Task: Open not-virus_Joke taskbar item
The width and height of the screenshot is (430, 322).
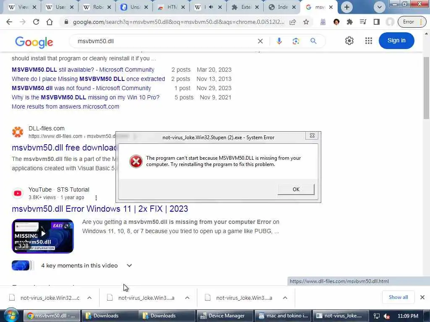Action: tap(340, 316)
